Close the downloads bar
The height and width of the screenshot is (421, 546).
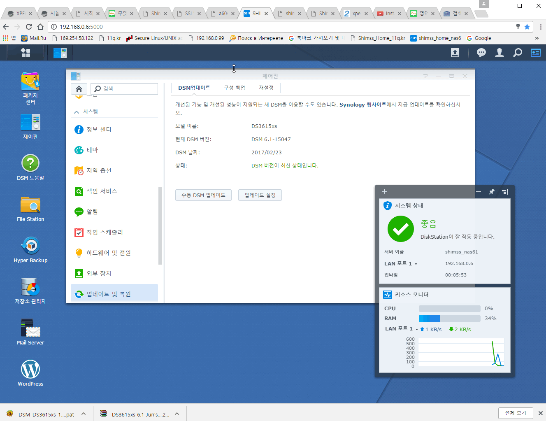click(541, 413)
